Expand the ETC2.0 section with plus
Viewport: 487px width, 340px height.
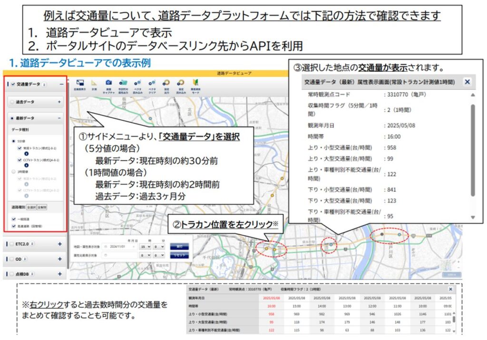coord(59,244)
